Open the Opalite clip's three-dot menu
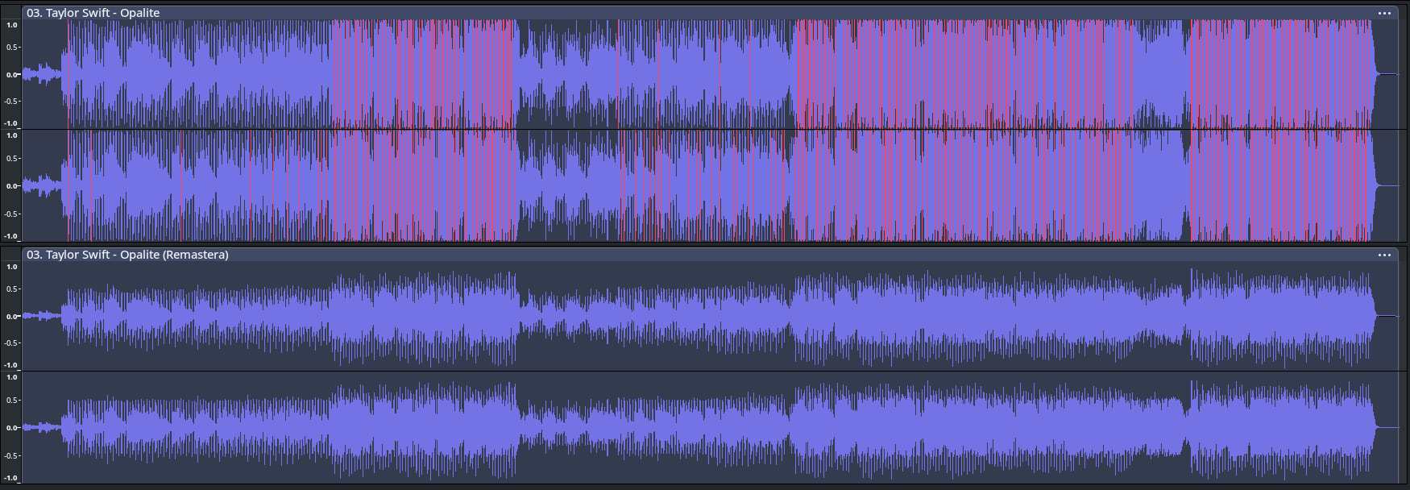This screenshot has height=490, width=1410. point(1384,13)
